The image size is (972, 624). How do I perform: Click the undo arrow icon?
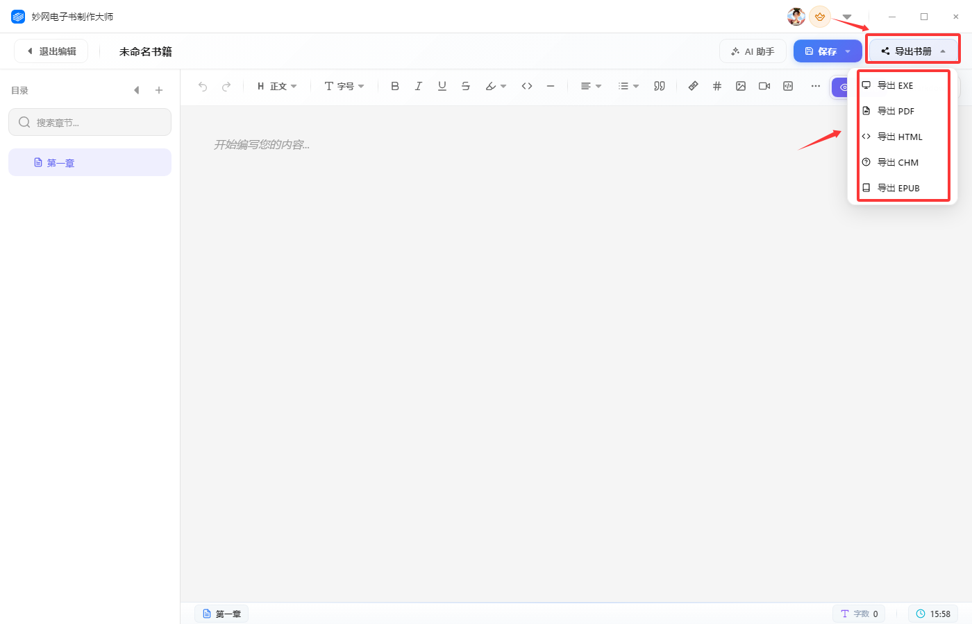[x=203, y=87]
